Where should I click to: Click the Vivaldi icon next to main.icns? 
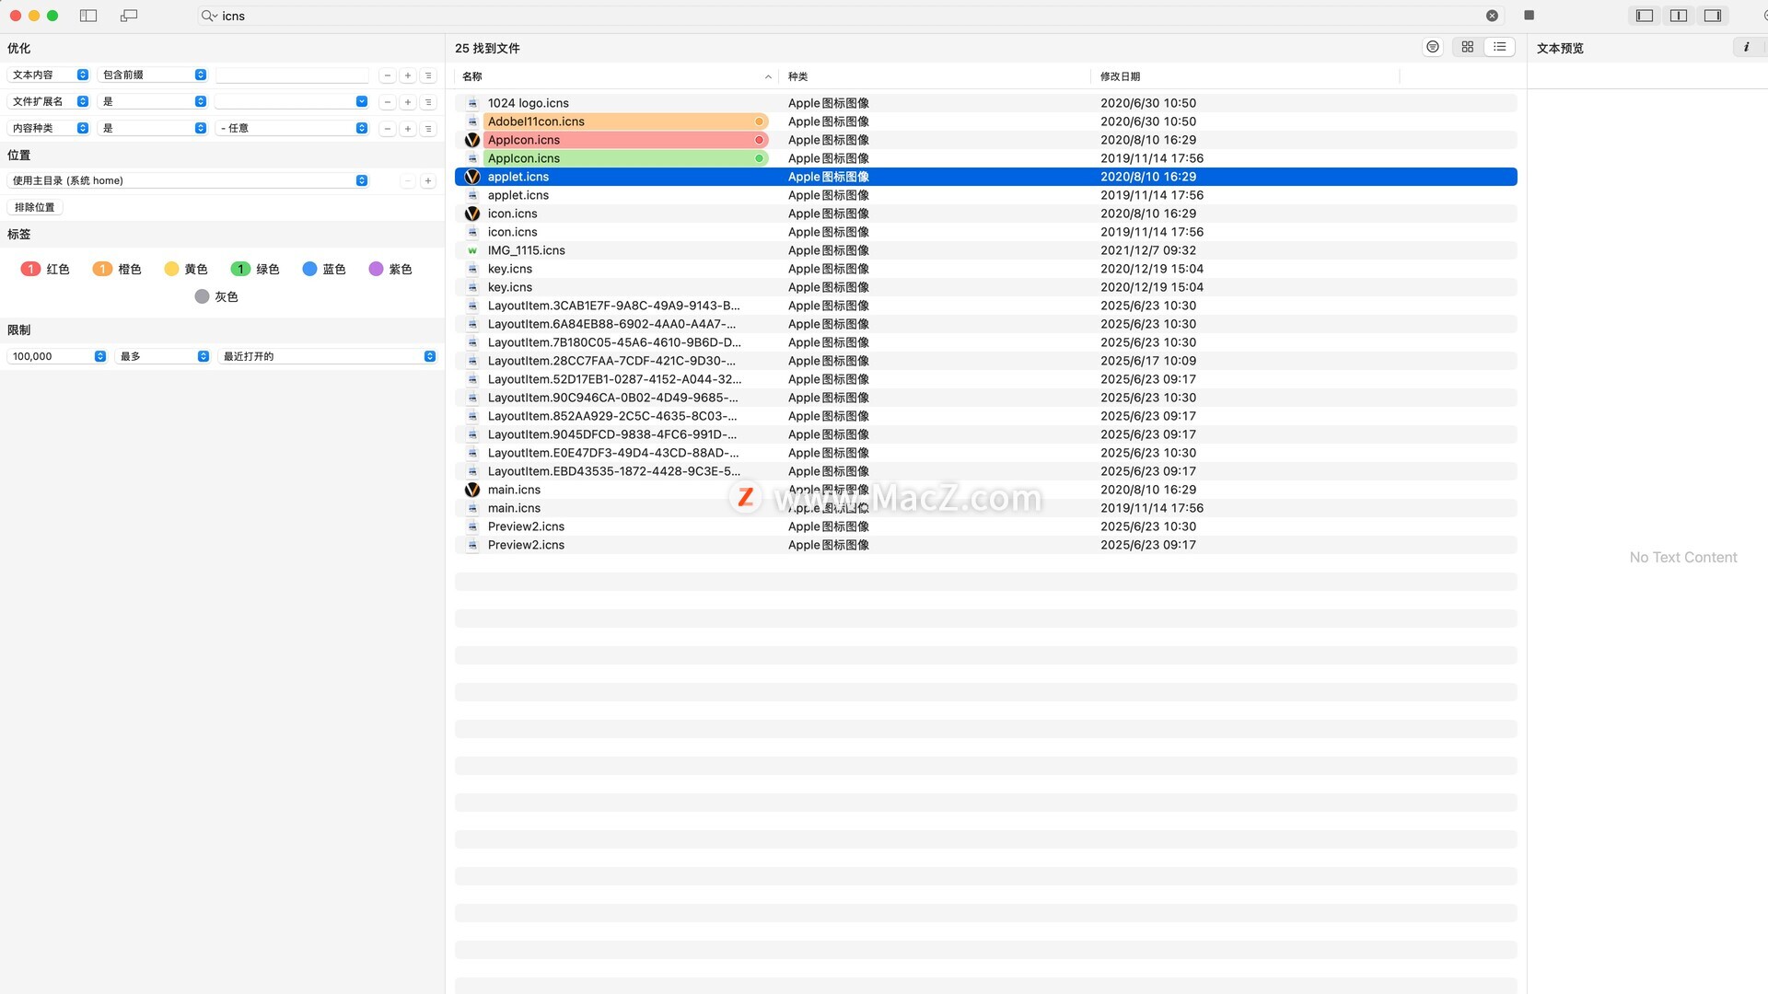472,490
